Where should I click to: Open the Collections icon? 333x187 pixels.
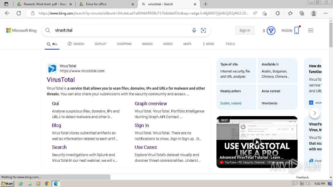click(302, 13)
